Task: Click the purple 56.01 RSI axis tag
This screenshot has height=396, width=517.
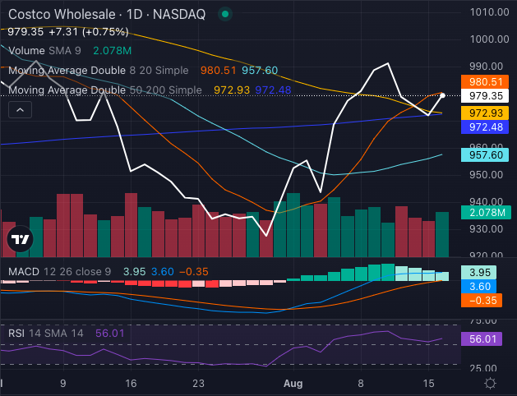Action: pyautogui.click(x=482, y=339)
